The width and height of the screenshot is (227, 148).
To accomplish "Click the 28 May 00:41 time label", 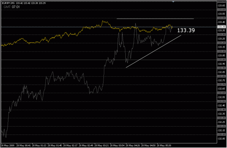I will (24, 145).
